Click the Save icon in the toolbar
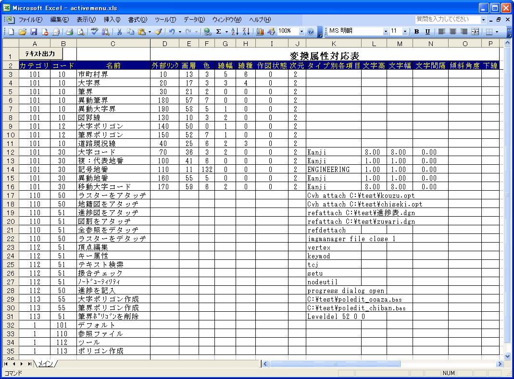 (34, 32)
